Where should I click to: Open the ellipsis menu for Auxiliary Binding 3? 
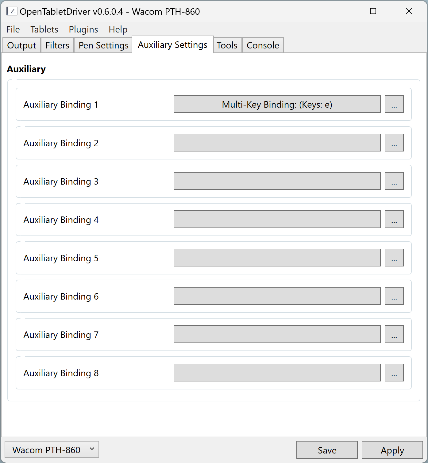(x=394, y=181)
